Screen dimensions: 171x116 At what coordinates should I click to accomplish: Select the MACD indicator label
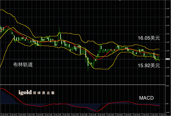tap(146, 98)
